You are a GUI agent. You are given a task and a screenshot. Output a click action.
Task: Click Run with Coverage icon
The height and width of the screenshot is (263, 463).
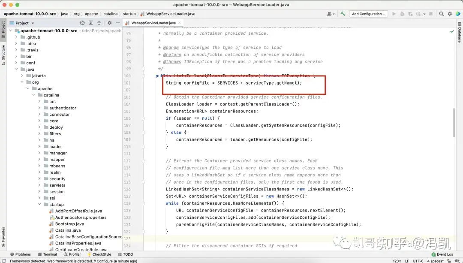(410, 14)
